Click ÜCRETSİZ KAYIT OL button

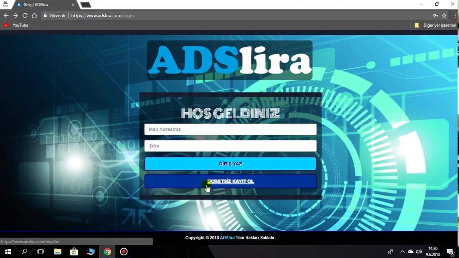pyautogui.click(x=230, y=181)
